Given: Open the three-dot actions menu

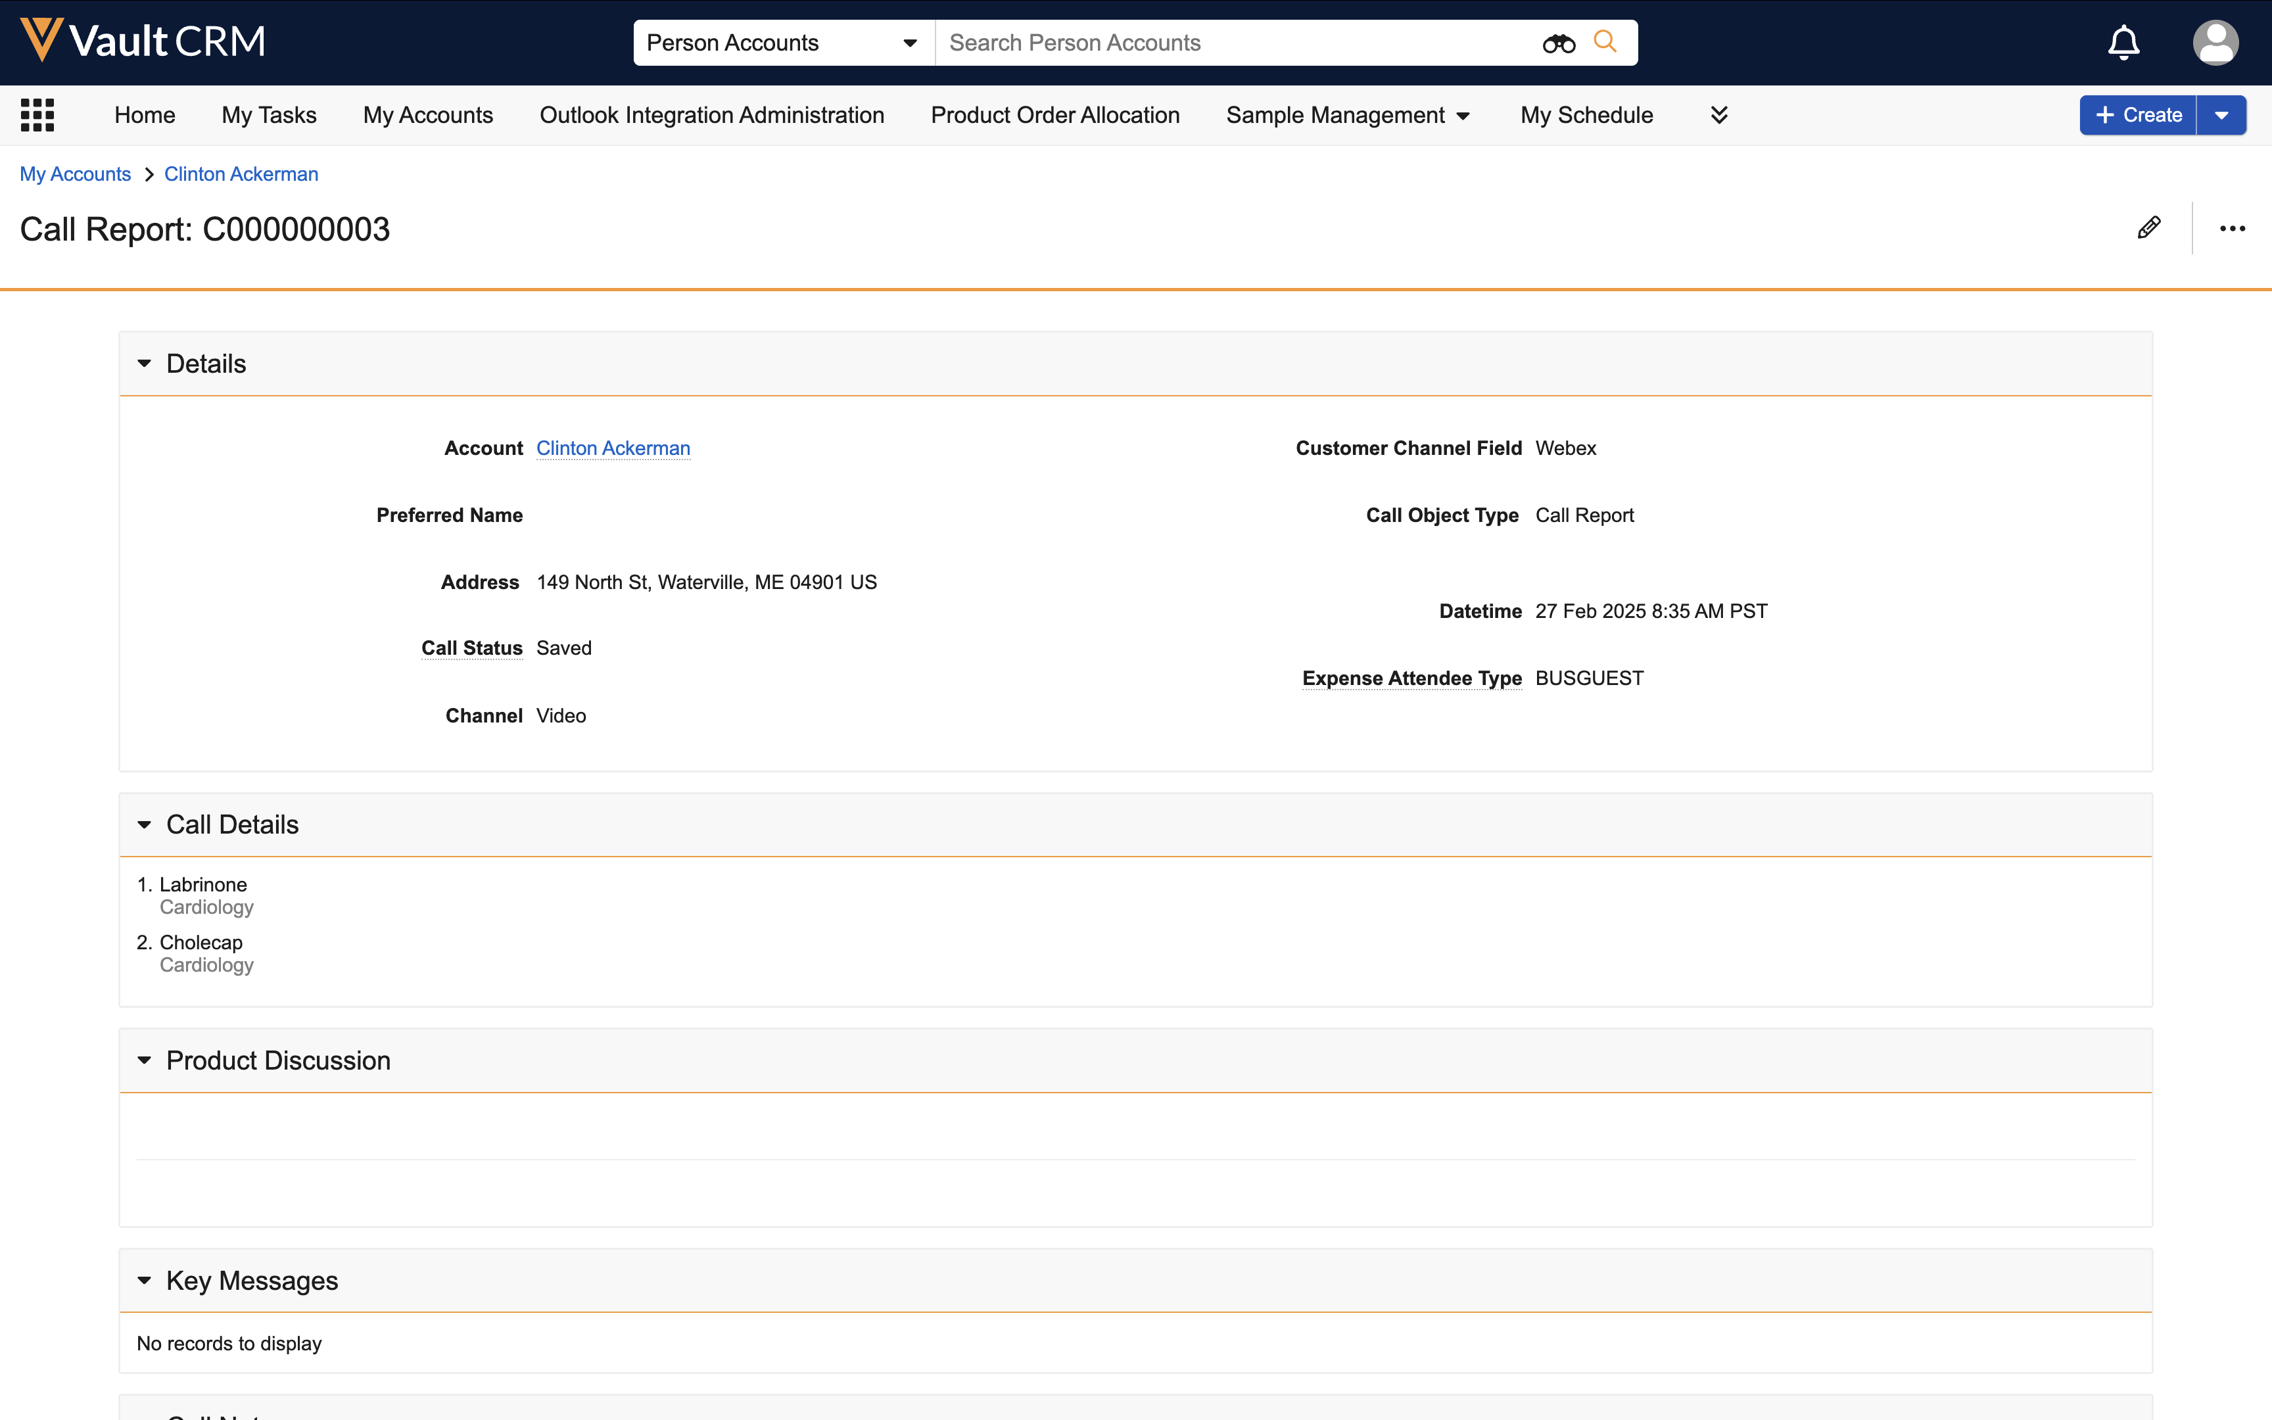Looking at the screenshot, I should 2232,228.
